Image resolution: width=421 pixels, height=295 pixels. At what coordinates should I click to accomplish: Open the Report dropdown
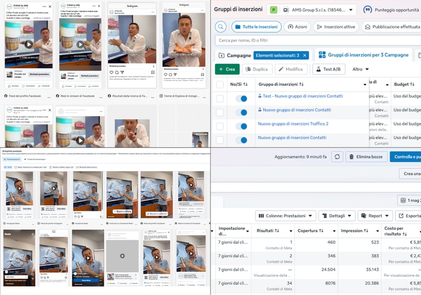coord(375,215)
